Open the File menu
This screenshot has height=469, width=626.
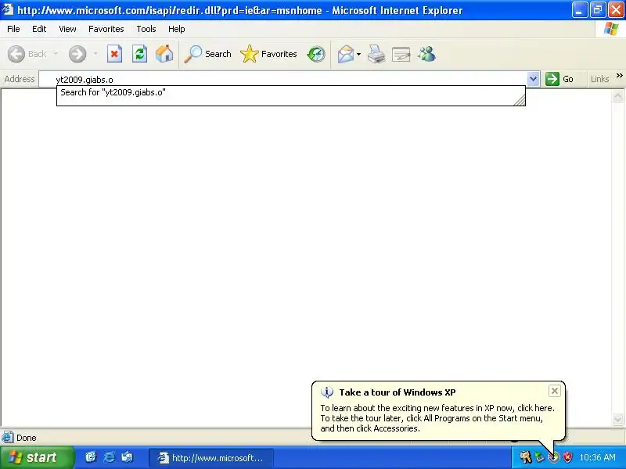(13, 29)
